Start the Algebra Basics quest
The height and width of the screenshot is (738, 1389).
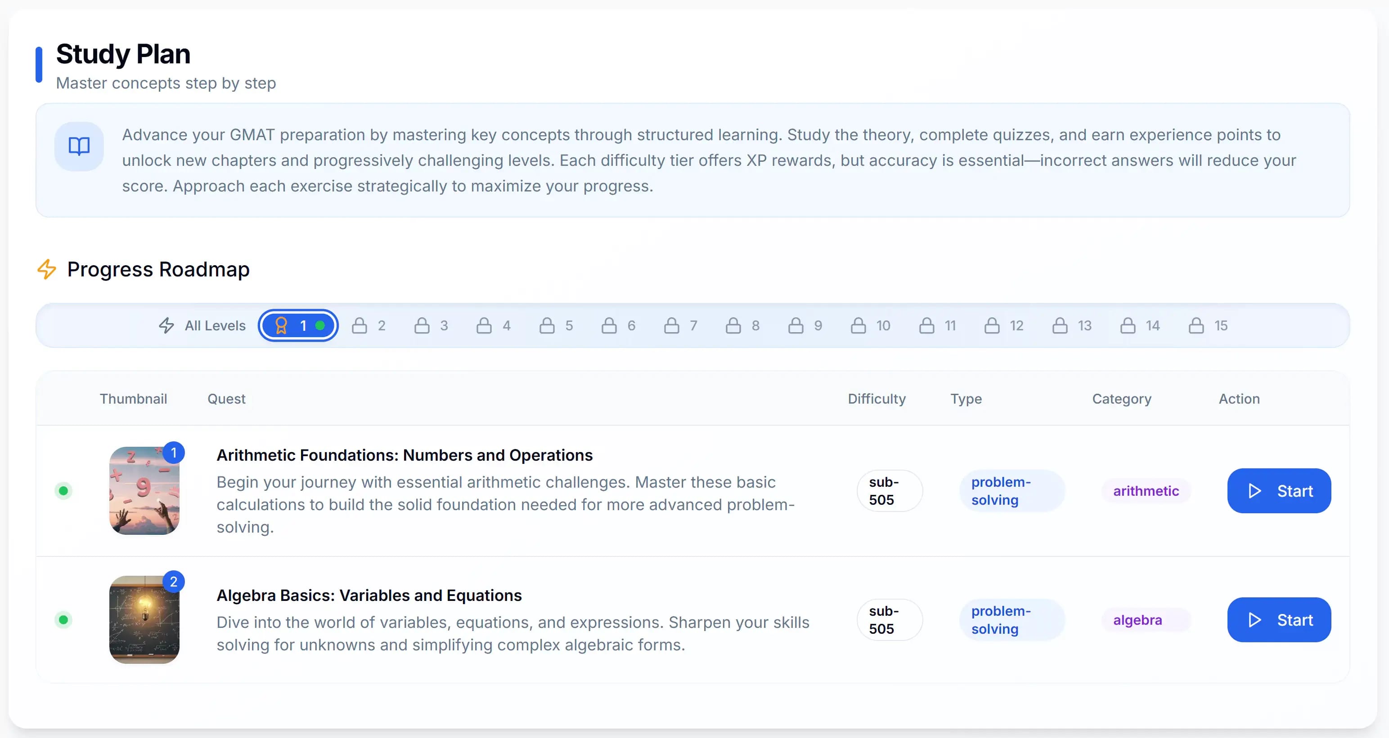[1279, 619]
